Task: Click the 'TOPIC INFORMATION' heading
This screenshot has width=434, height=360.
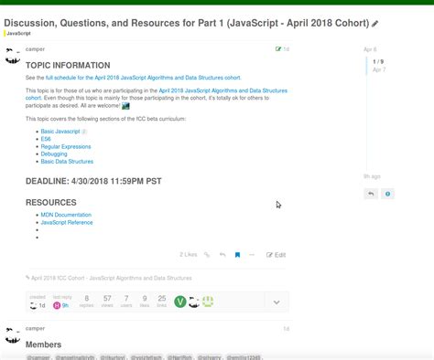Action: [68, 66]
